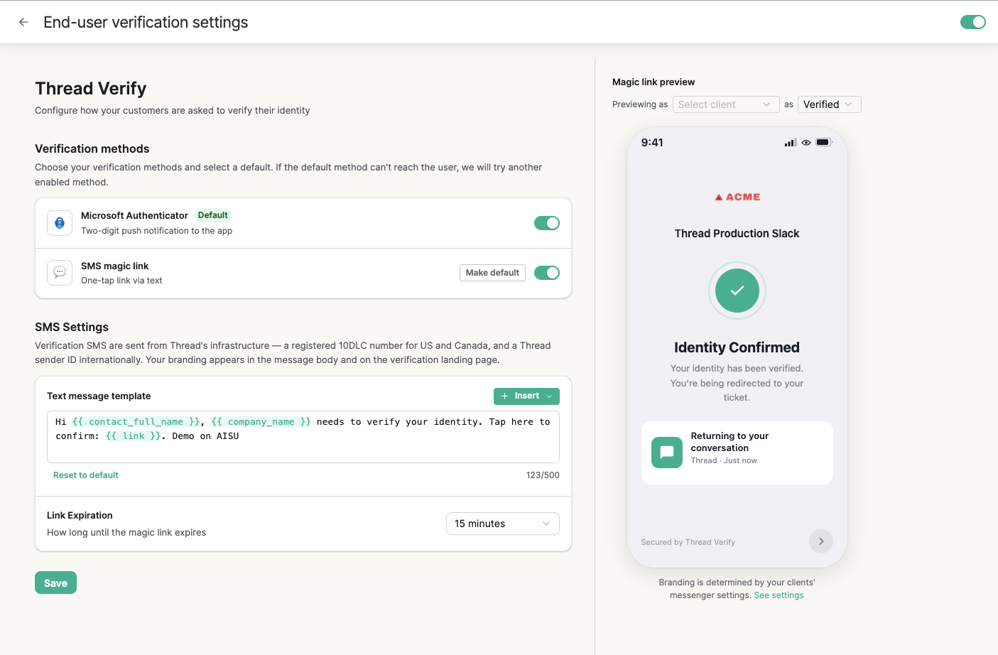
Task: Click the {{ link }} variable in template
Action: tap(134, 436)
